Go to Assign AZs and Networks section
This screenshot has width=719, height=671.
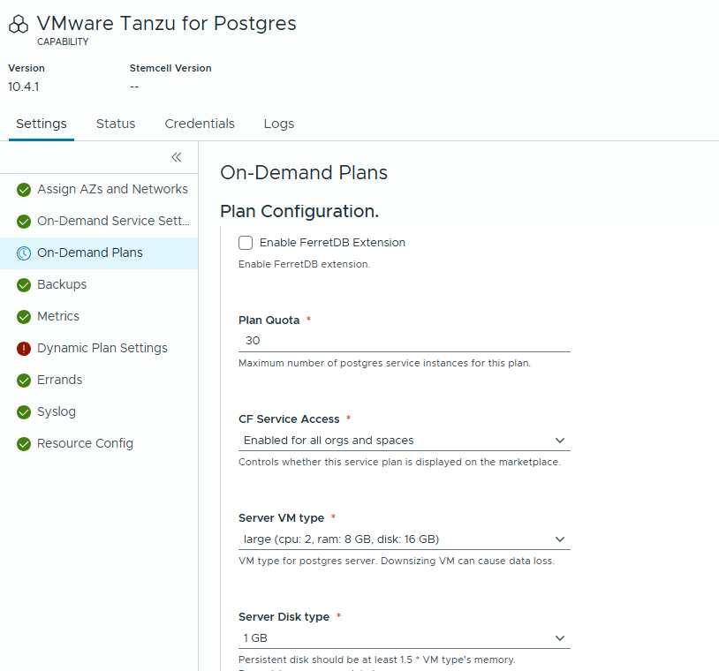coord(99,189)
